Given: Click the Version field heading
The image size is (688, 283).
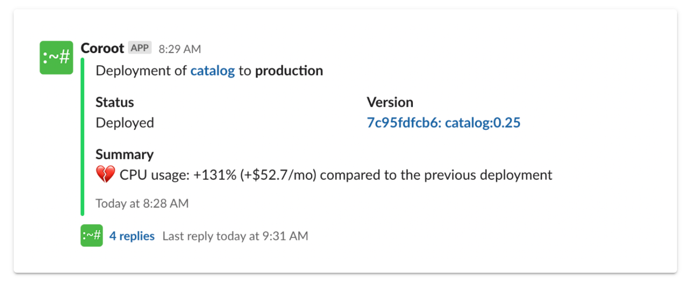Looking at the screenshot, I should pyautogui.click(x=390, y=102).
